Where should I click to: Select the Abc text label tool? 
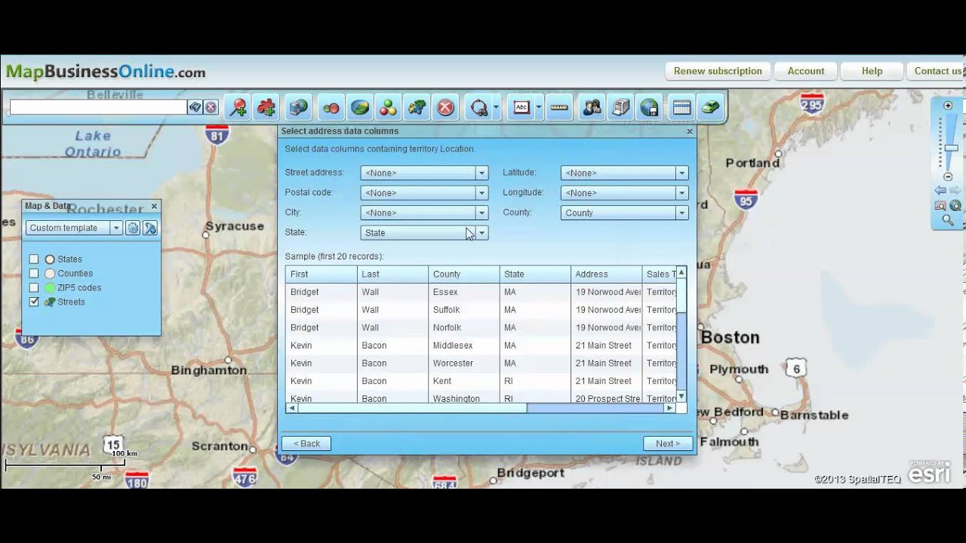coord(521,108)
